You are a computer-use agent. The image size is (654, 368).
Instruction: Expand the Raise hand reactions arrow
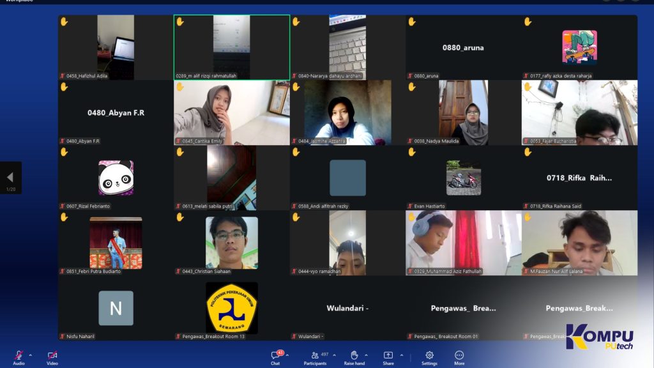tap(366, 355)
